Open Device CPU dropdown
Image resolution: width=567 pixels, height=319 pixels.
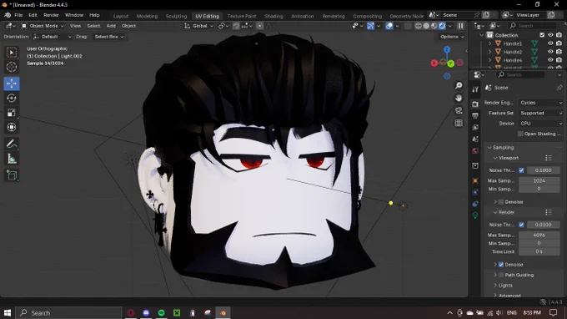tap(541, 123)
